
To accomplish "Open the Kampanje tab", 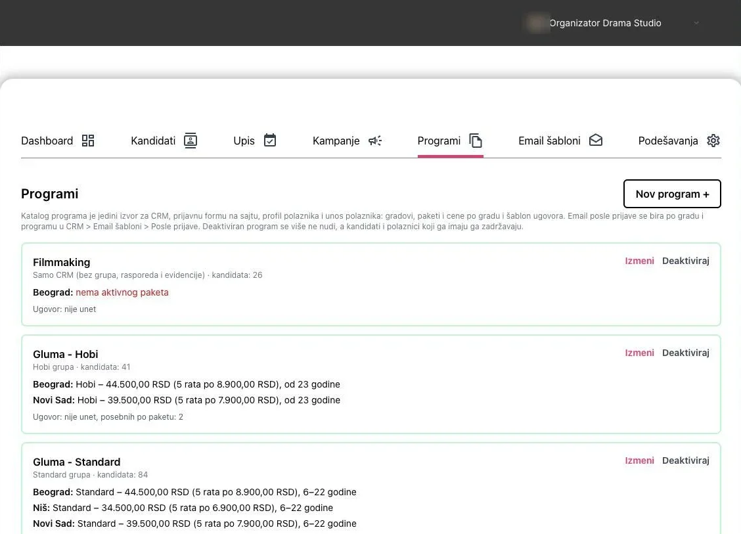I will [x=348, y=141].
